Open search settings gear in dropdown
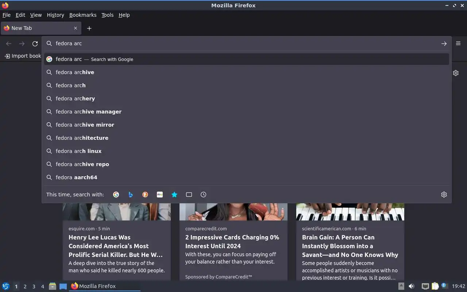 click(444, 195)
